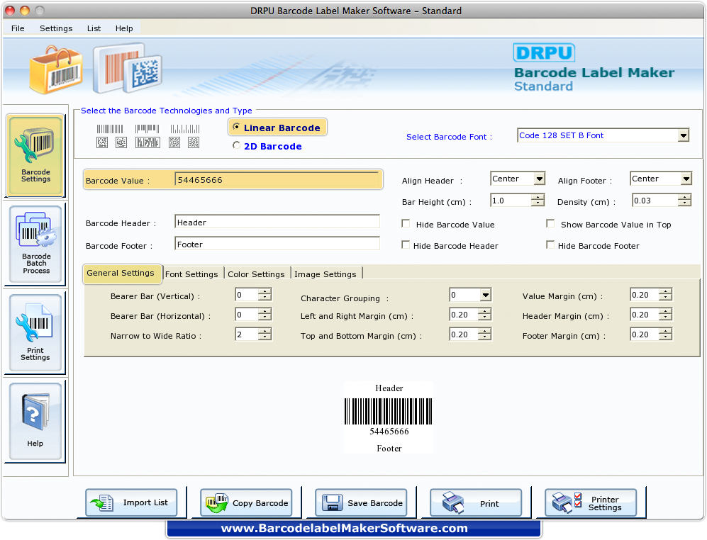Adjust the Bar Height stepper

click(538, 200)
